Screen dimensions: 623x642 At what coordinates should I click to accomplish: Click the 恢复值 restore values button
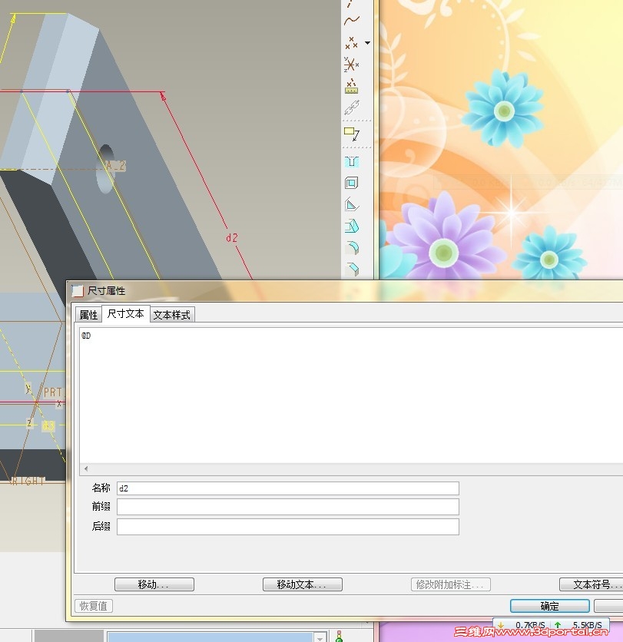[94, 606]
